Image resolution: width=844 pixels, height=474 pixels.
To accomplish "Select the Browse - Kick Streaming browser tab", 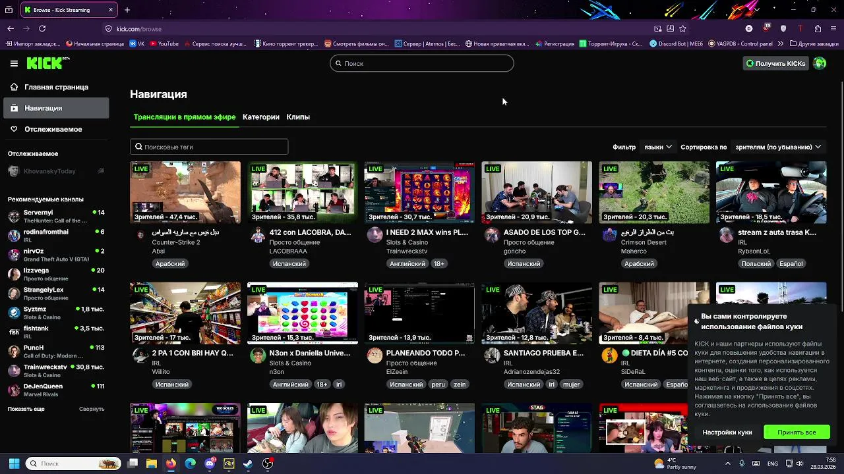I will pyautogui.click(x=69, y=10).
